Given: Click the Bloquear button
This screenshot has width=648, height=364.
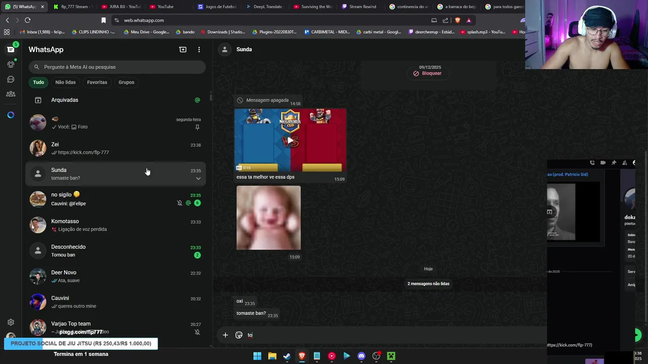Looking at the screenshot, I should click(x=427, y=73).
